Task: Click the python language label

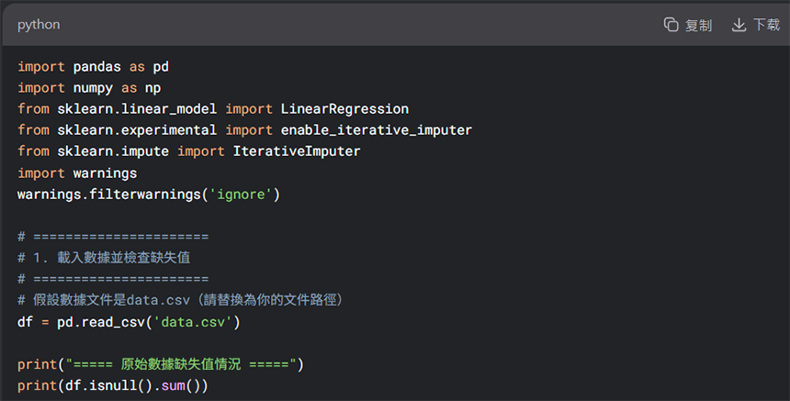Action: 39,25
